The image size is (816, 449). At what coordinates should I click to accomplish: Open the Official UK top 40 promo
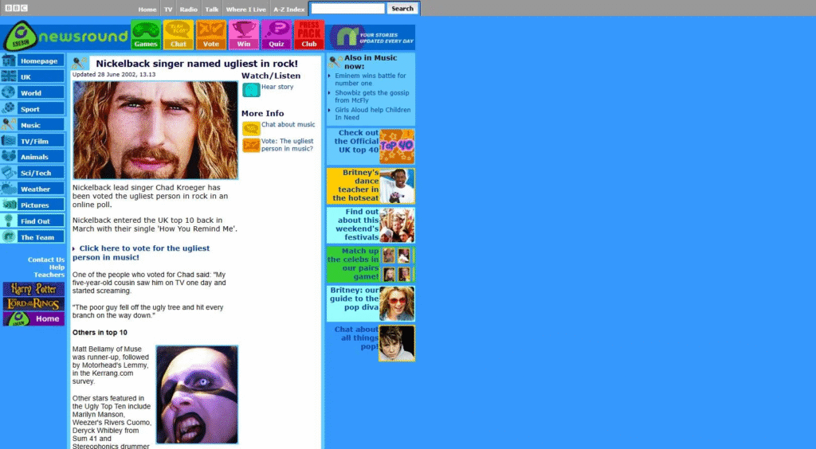(x=371, y=146)
